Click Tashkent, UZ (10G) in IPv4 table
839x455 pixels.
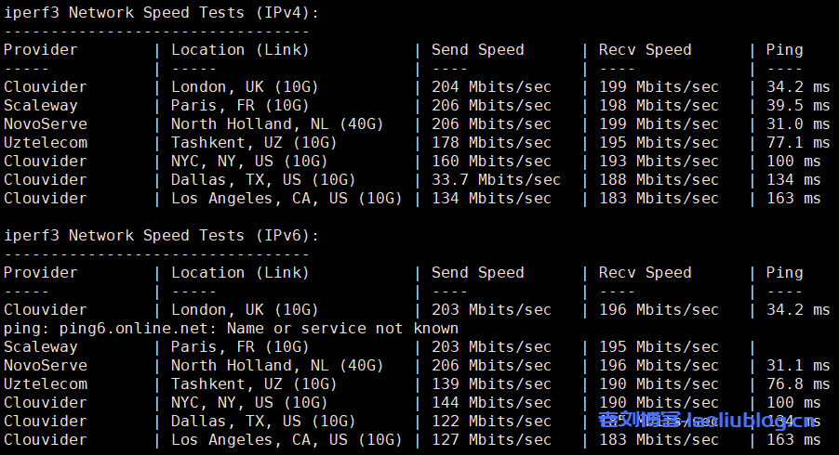pos(253,142)
